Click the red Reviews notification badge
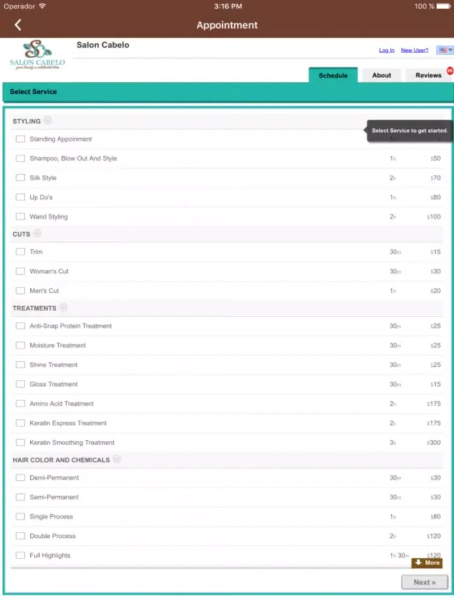The height and width of the screenshot is (605, 454). coord(450,71)
